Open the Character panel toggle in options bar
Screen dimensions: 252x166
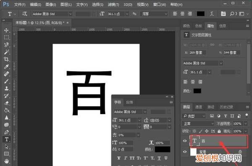223,14
